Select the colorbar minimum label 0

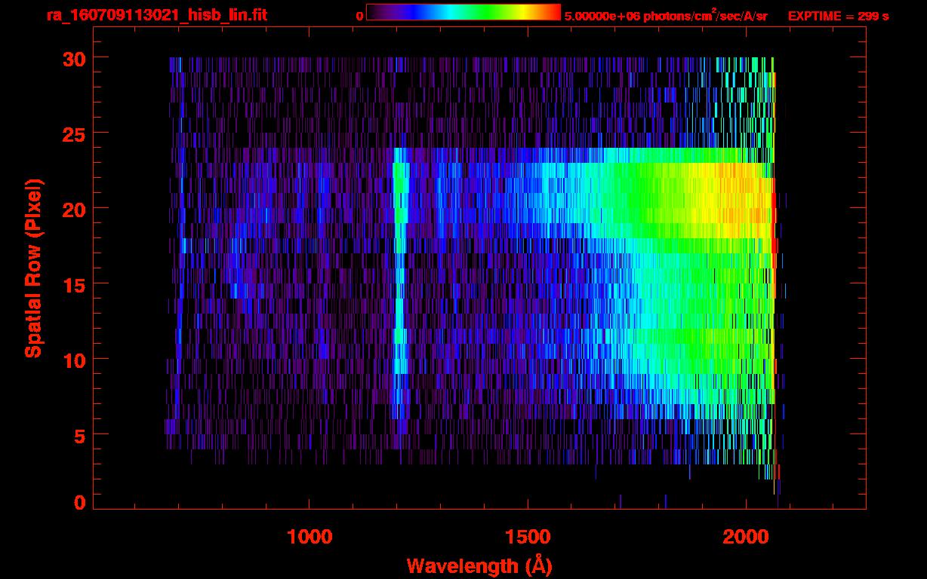pyautogui.click(x=359, y=16)
